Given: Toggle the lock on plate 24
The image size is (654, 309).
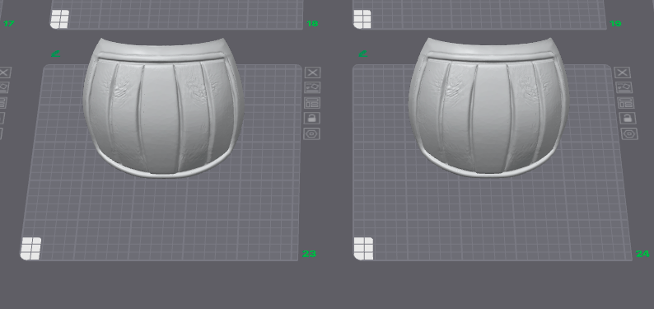Looking at the screenshot, I should 628,118.
